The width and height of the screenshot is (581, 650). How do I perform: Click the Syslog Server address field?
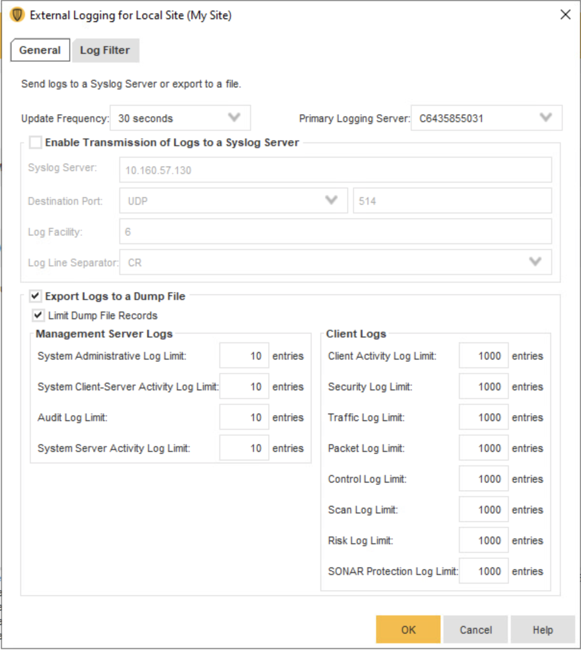click(335, 170)
